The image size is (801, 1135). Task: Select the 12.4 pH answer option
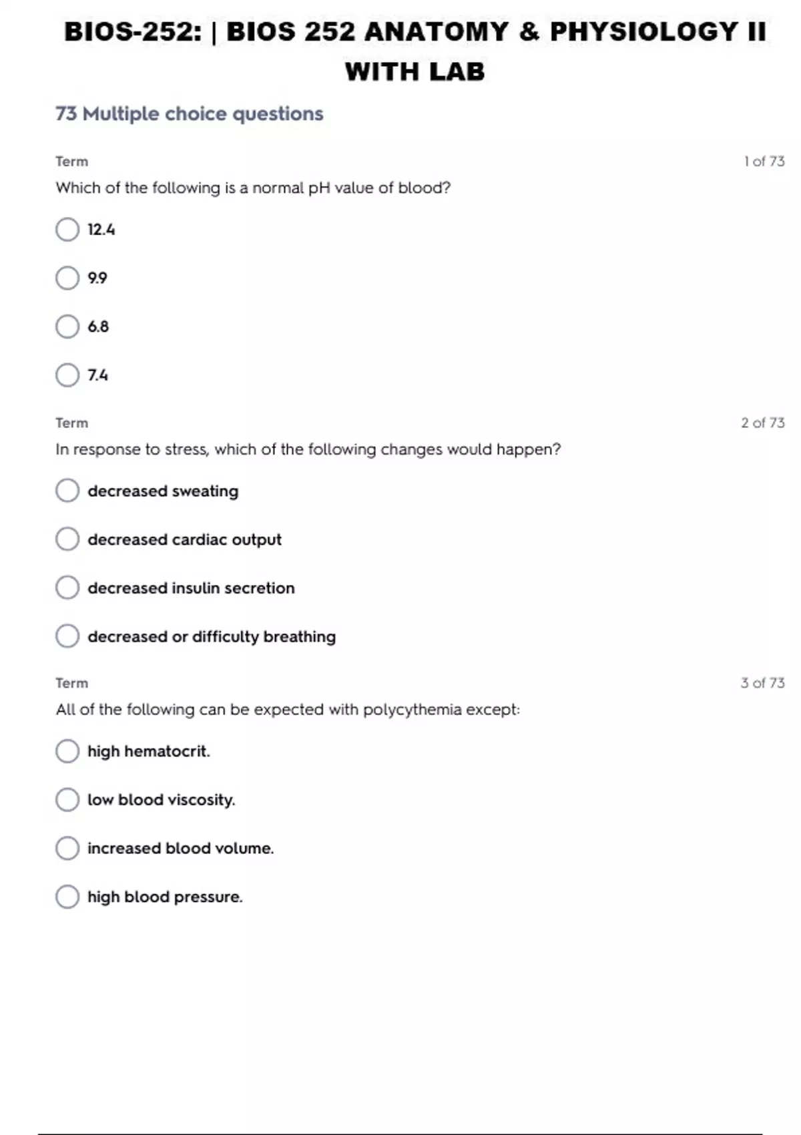[67, 230]
